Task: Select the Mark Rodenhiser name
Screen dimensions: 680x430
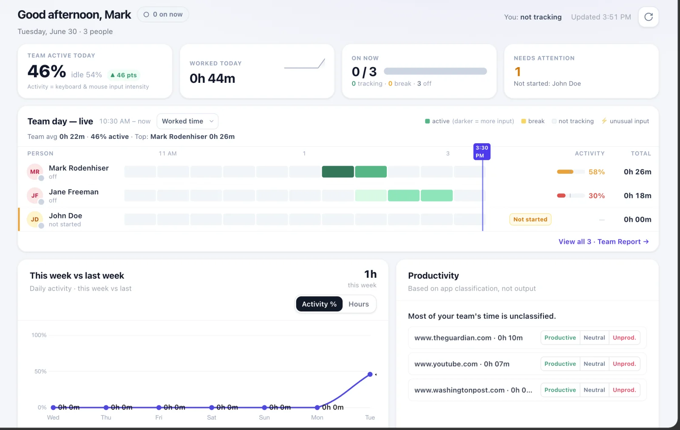Action: (79, 168)
